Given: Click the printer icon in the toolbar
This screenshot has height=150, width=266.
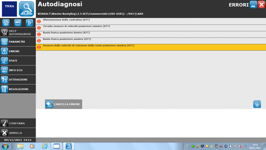Looking at the screenshot, I should 6,23.
